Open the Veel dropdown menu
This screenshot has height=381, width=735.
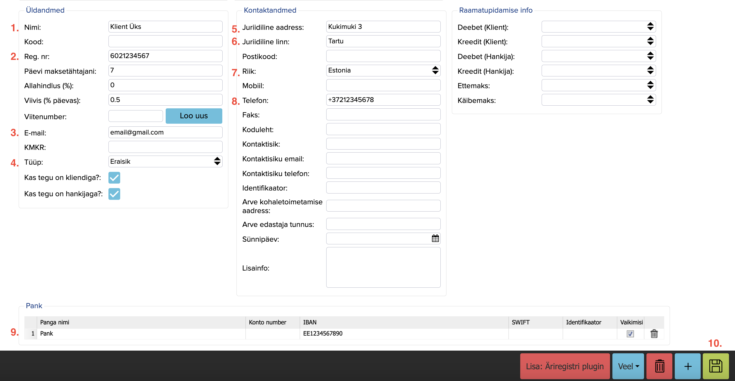pyautogui.click(x=628, y=366)
